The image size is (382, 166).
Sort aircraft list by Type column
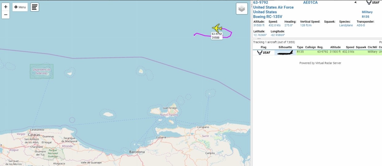click(x=300, y=47)
